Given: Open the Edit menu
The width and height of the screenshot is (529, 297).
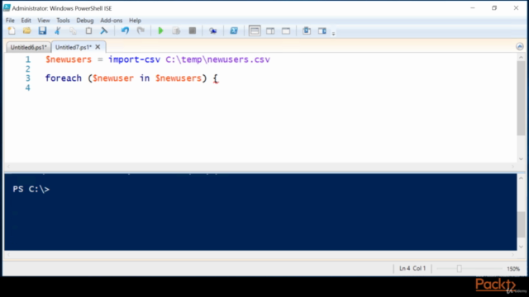Looking at the screenshot, I should coord(26,20).
